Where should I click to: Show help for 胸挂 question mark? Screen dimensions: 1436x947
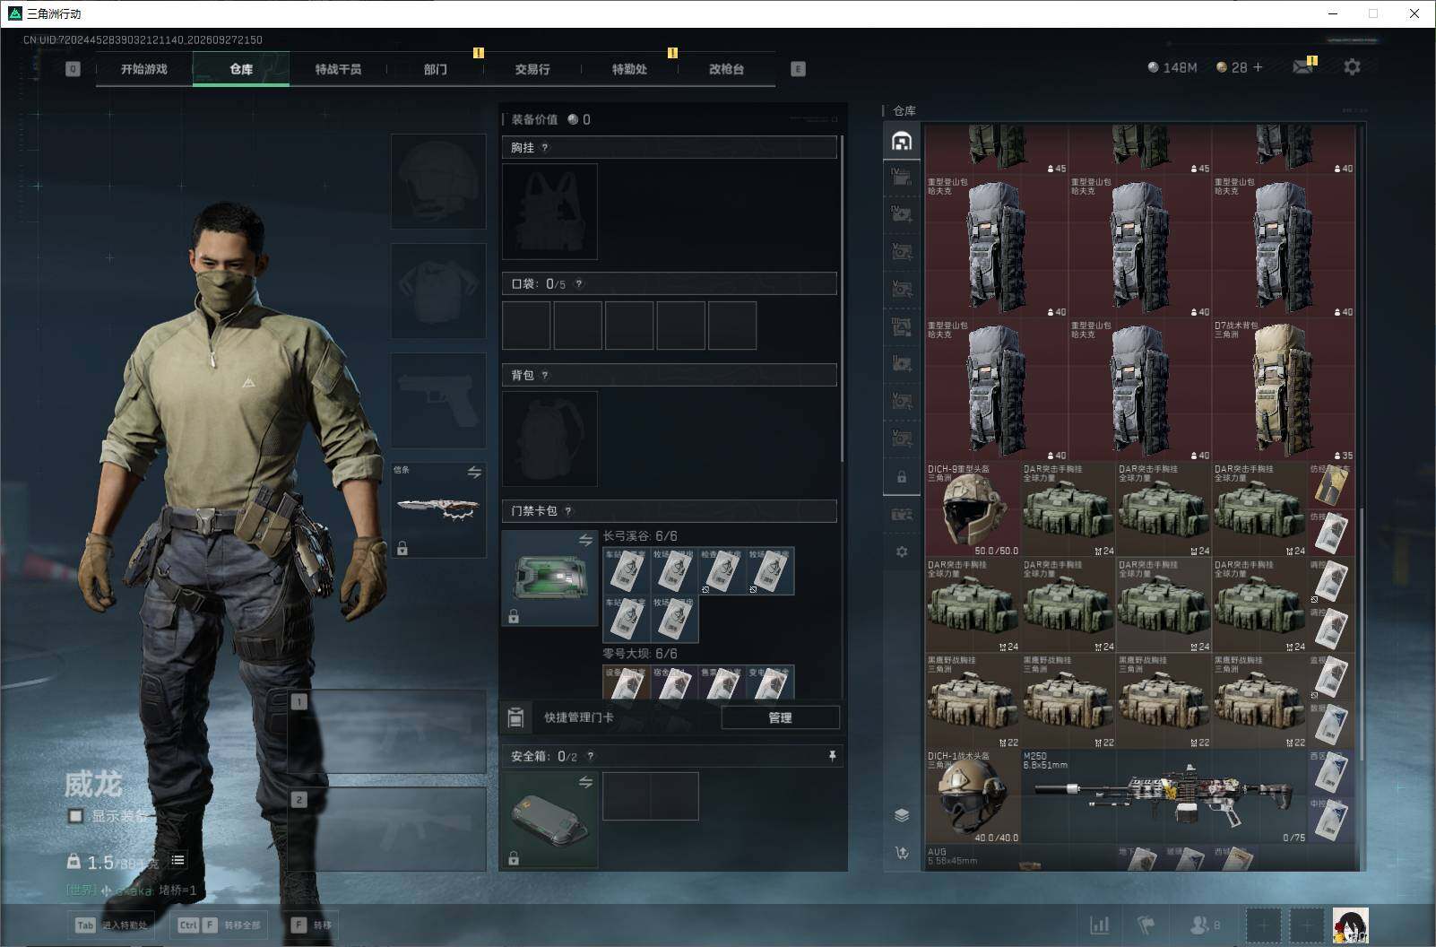click(x=545, y=148)
